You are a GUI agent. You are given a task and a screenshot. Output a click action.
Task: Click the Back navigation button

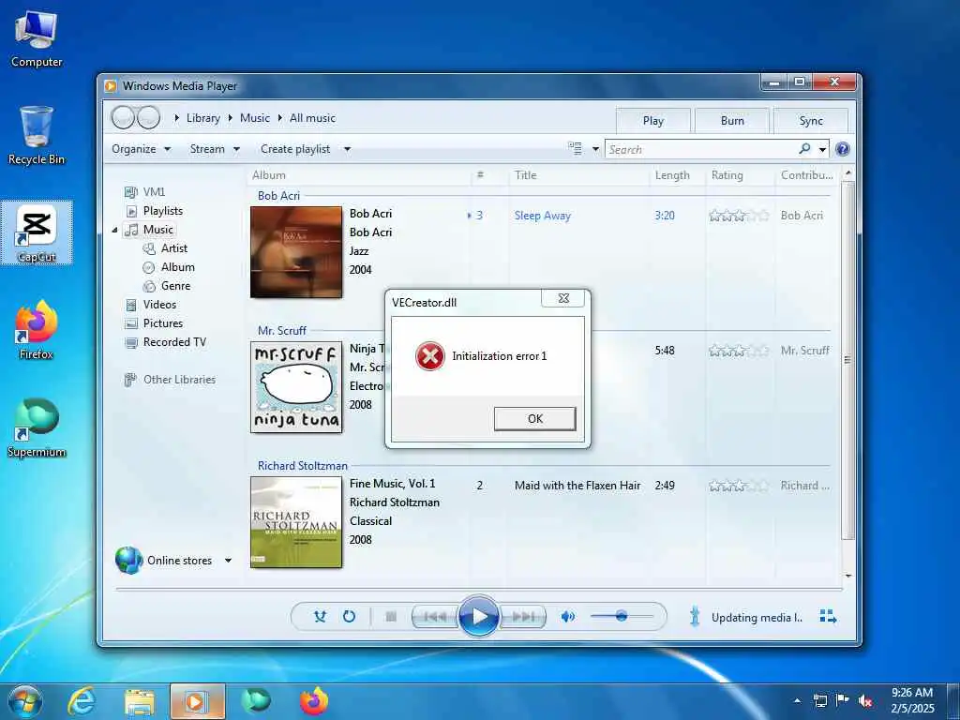[123, 117]
